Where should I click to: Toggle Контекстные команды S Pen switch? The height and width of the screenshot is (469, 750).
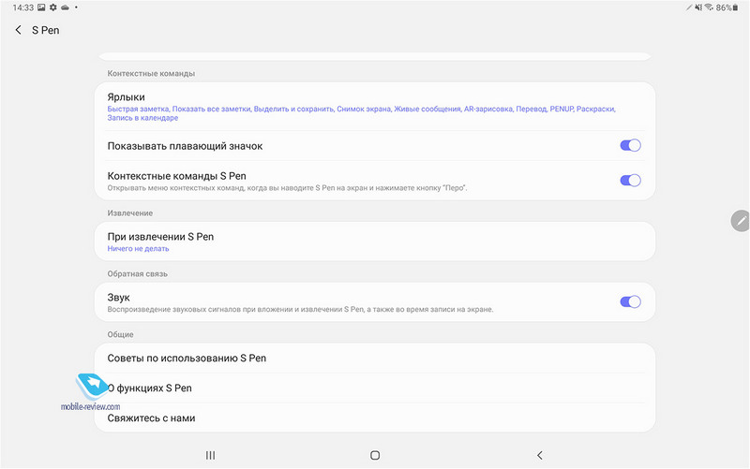coord(630,180)
